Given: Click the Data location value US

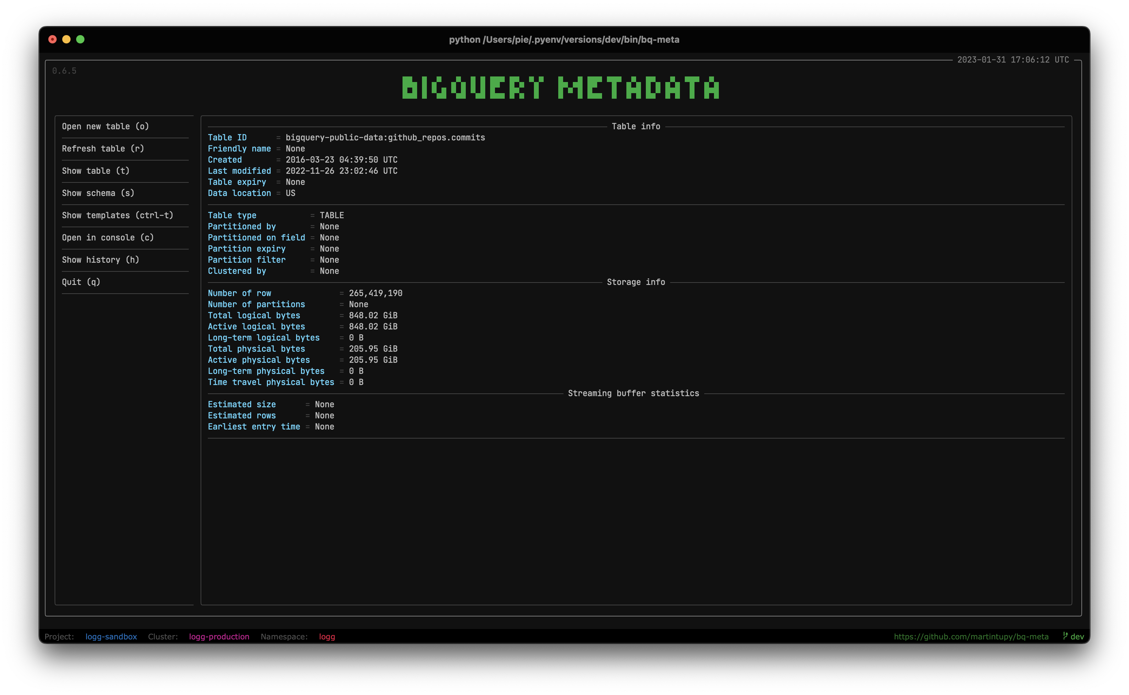Looking at the screenshot, I should [x=291, y=193].
